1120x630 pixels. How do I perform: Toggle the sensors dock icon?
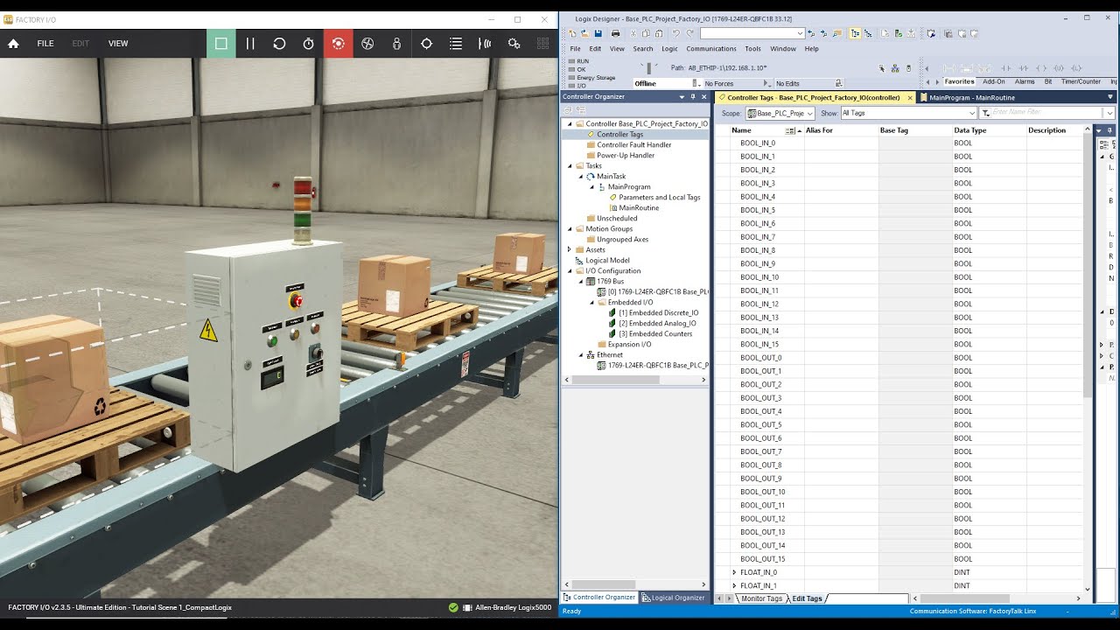(485, 44)
